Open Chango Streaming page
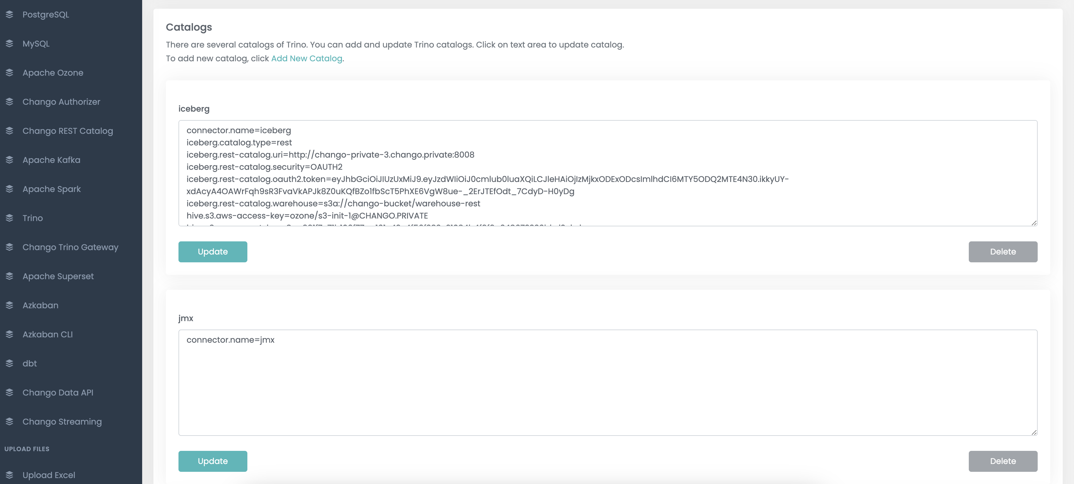 point(62,421)
